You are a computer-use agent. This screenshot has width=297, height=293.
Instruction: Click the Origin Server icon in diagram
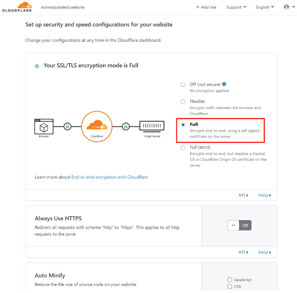click(152, 126)
